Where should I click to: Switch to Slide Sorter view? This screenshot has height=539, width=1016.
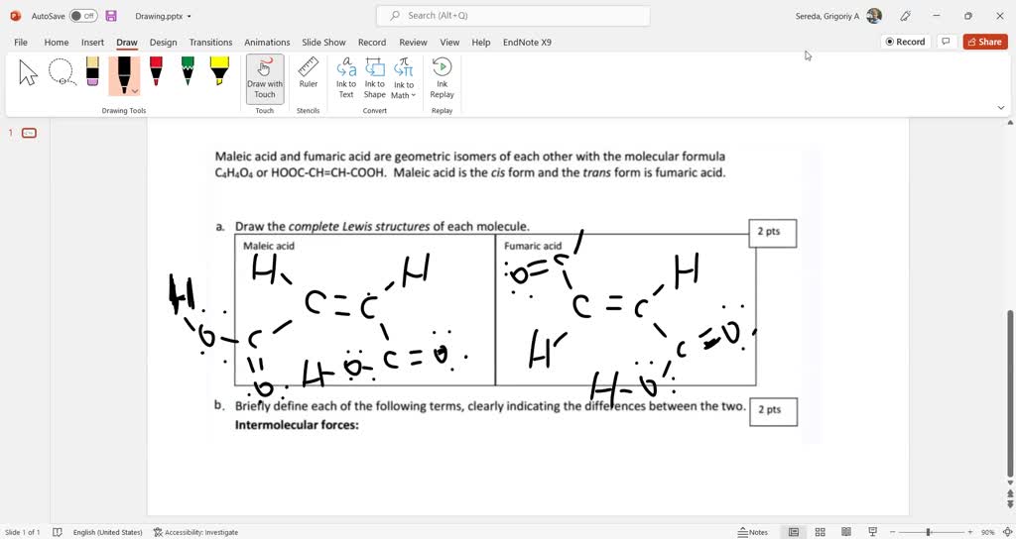[x=820, y=532]
